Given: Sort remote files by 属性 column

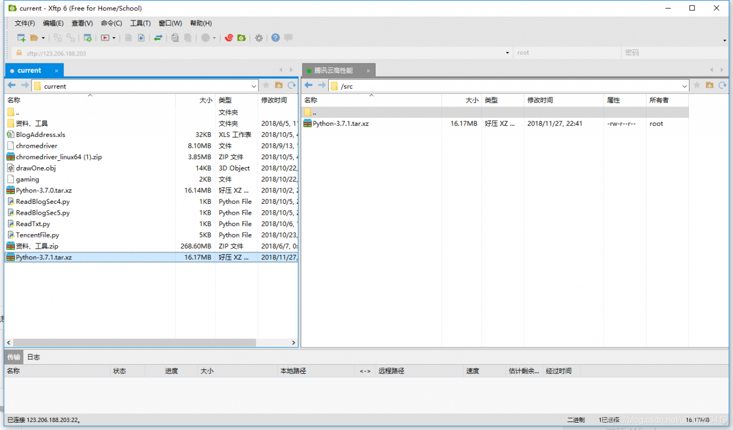Looking at the screenshot, I should tap(625, 100).
